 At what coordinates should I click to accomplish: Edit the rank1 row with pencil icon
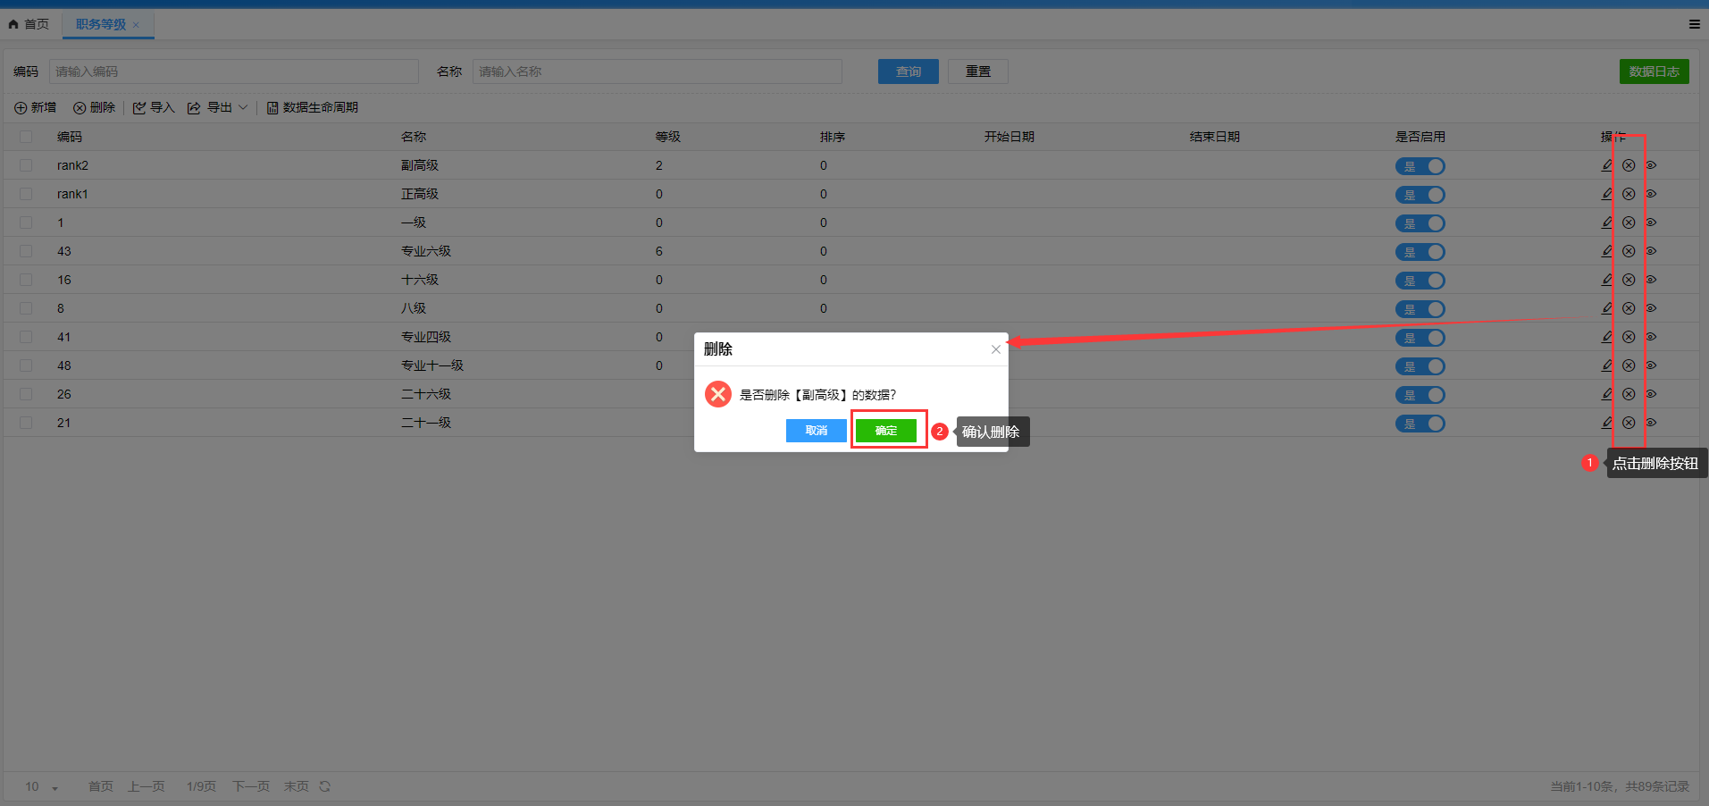tap(1606, 194)
